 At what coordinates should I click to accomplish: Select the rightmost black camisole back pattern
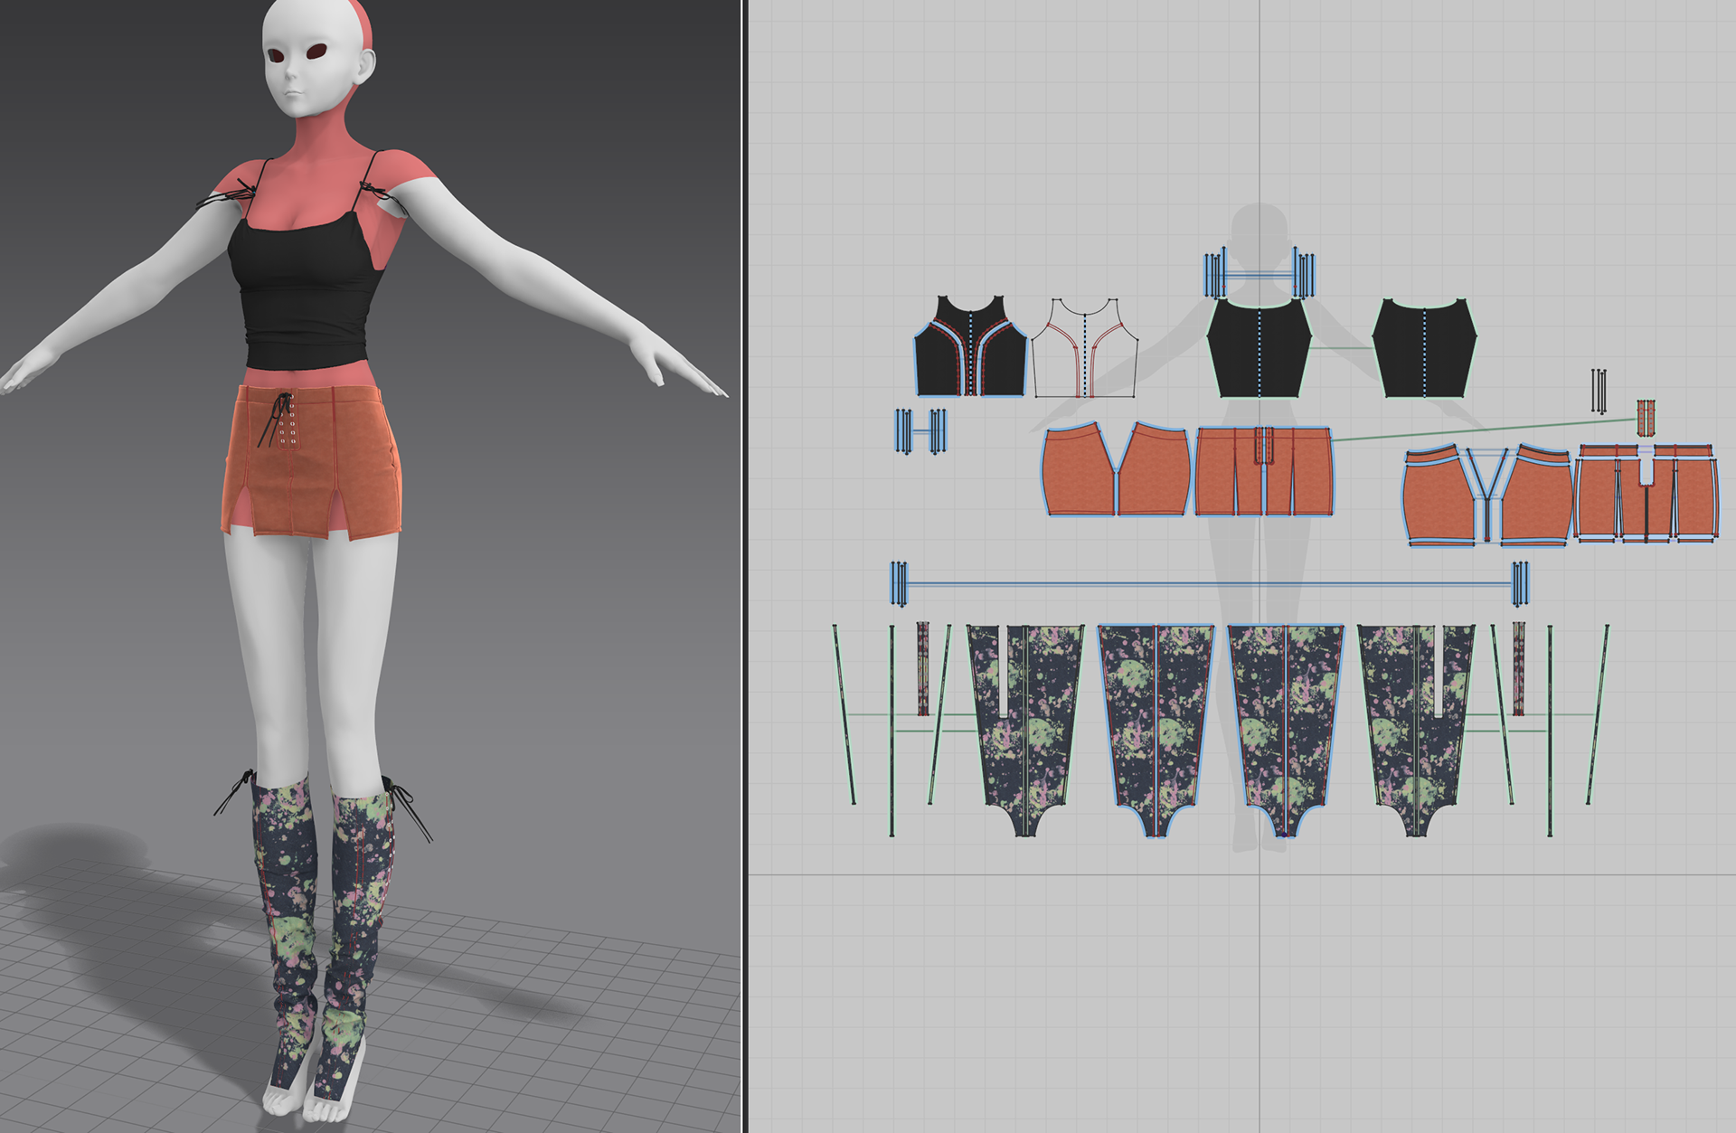pyautogui.click(x=1424, y=348)
